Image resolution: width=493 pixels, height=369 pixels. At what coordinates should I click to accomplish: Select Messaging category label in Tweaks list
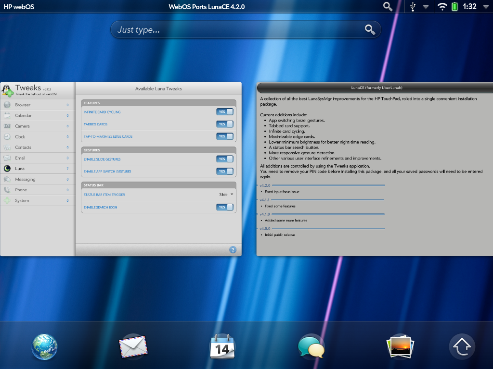(25, 179)
